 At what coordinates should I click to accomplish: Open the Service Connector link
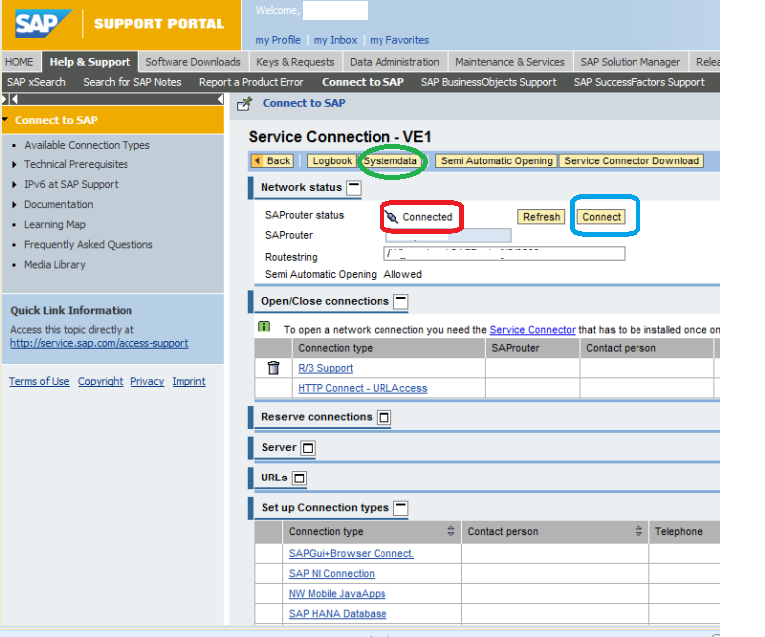532,330
